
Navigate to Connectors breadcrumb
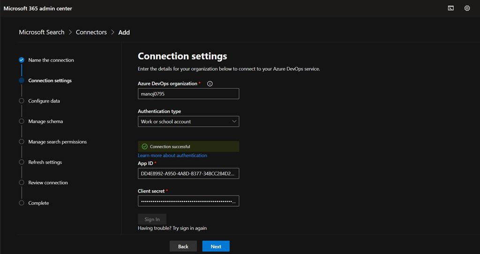[x=91, y=32]
